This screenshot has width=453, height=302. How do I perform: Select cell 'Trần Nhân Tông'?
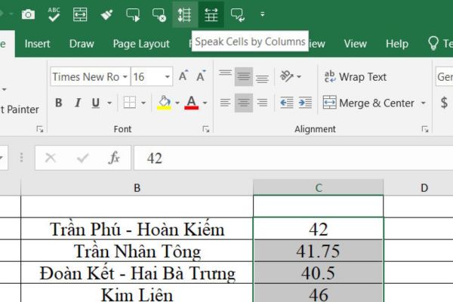[x=137, y=251]
